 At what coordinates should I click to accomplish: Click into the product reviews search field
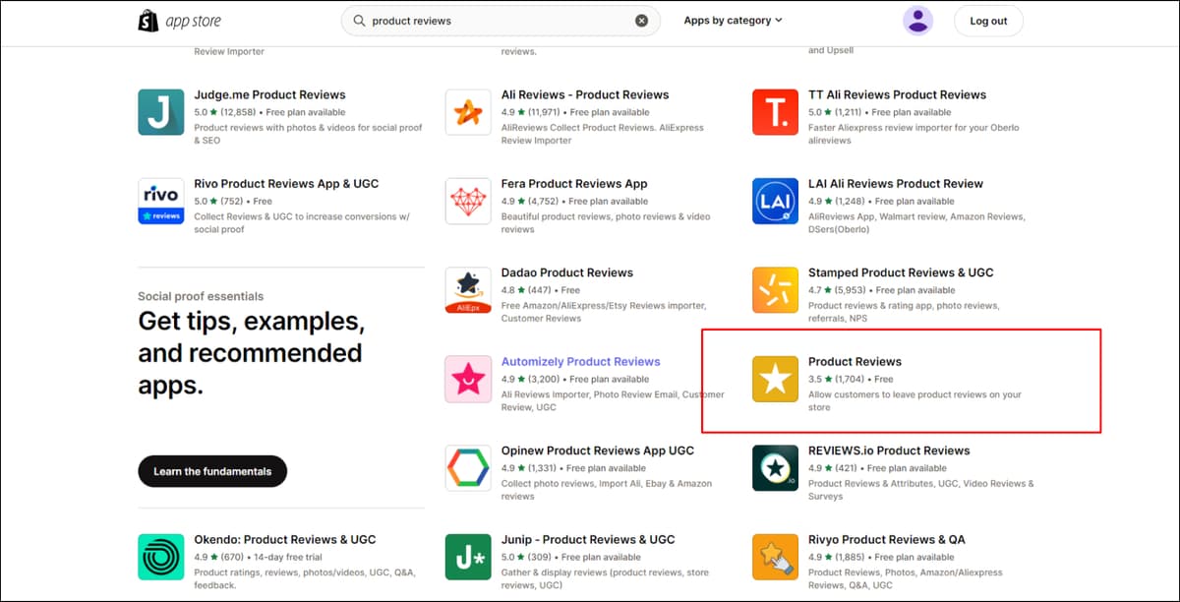click(x=501, y=21)
